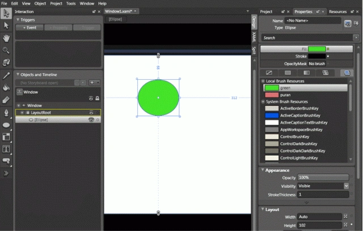
Task: Select the Eyedropper tool
Action: point(6,75)
